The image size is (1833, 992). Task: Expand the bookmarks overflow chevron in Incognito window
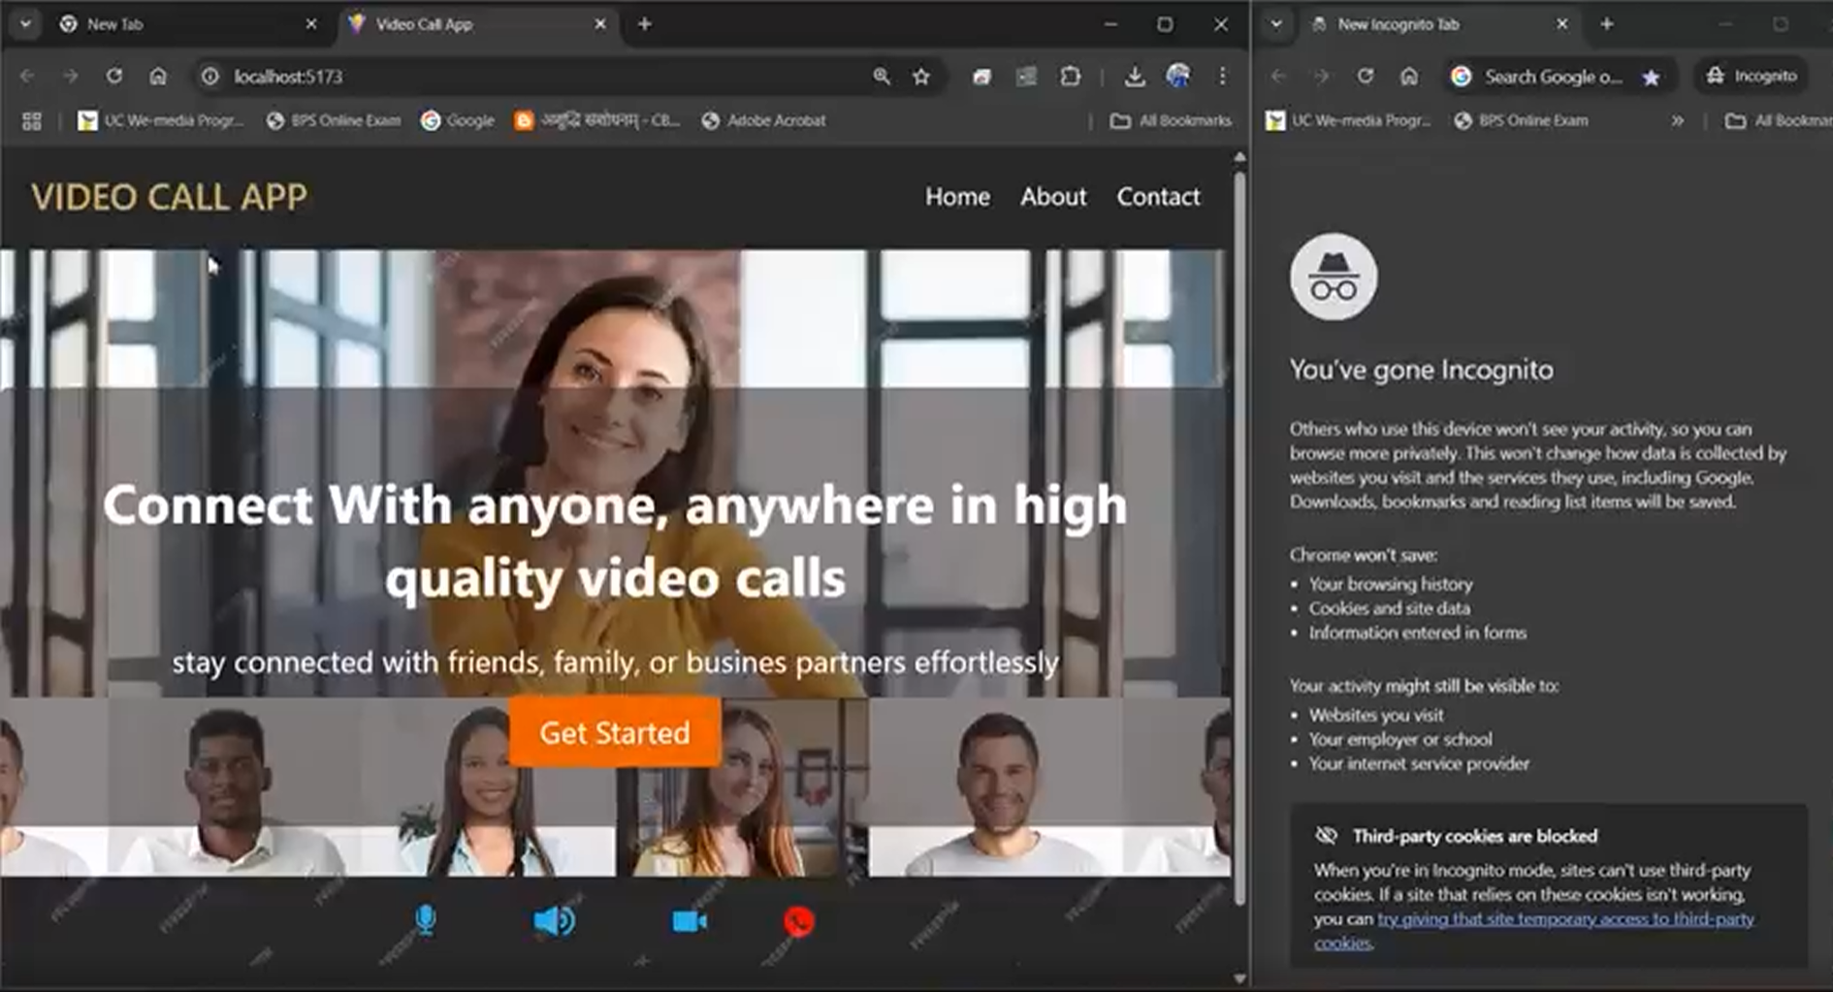(x=1677, y=120)
